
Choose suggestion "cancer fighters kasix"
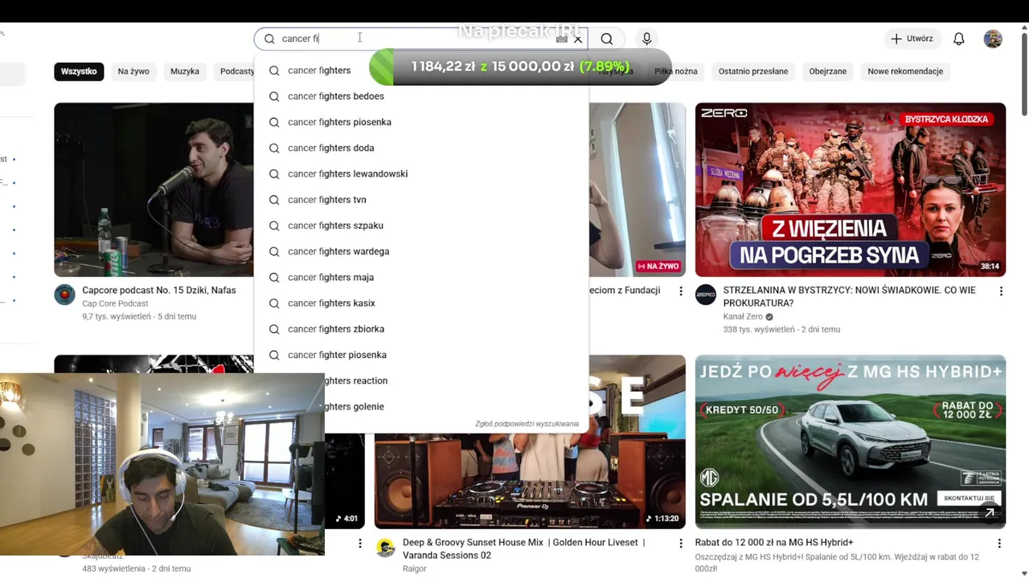point(421,303)
